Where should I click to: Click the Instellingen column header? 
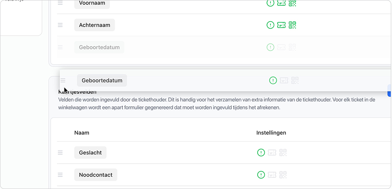(271, 133)
